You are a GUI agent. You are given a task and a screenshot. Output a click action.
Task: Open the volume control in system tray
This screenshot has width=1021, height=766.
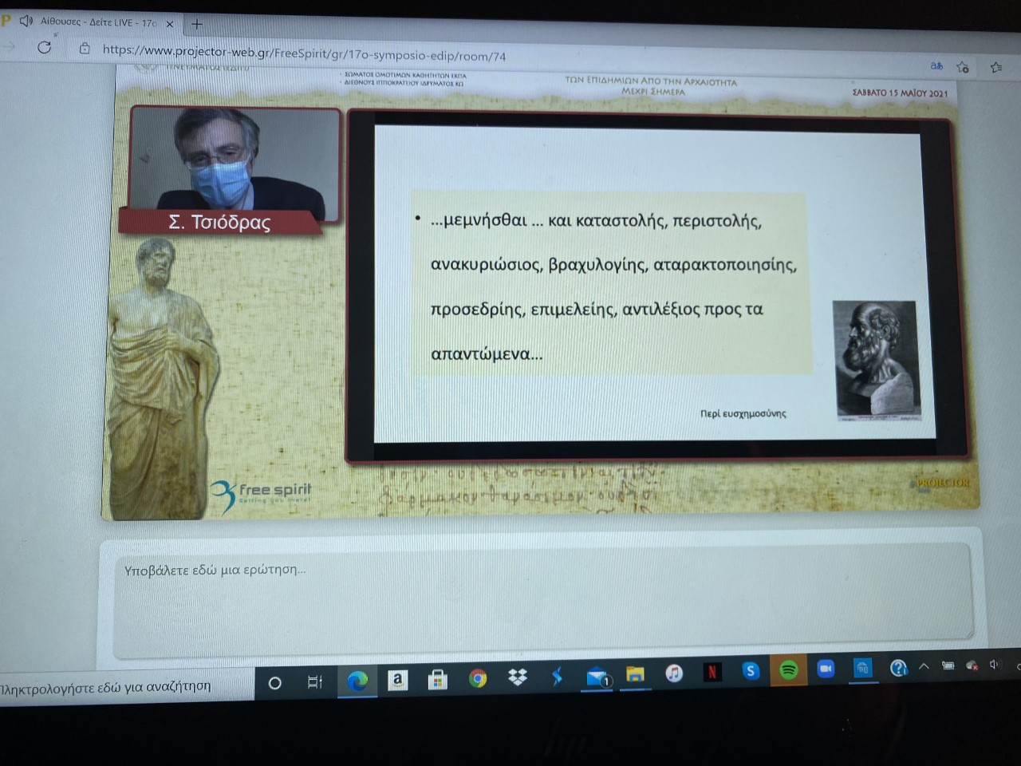point(994,664)
